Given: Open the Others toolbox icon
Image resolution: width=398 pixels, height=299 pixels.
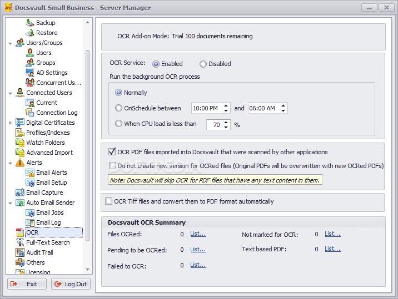Looking at the screenshot, I should (x=20, y=262).
